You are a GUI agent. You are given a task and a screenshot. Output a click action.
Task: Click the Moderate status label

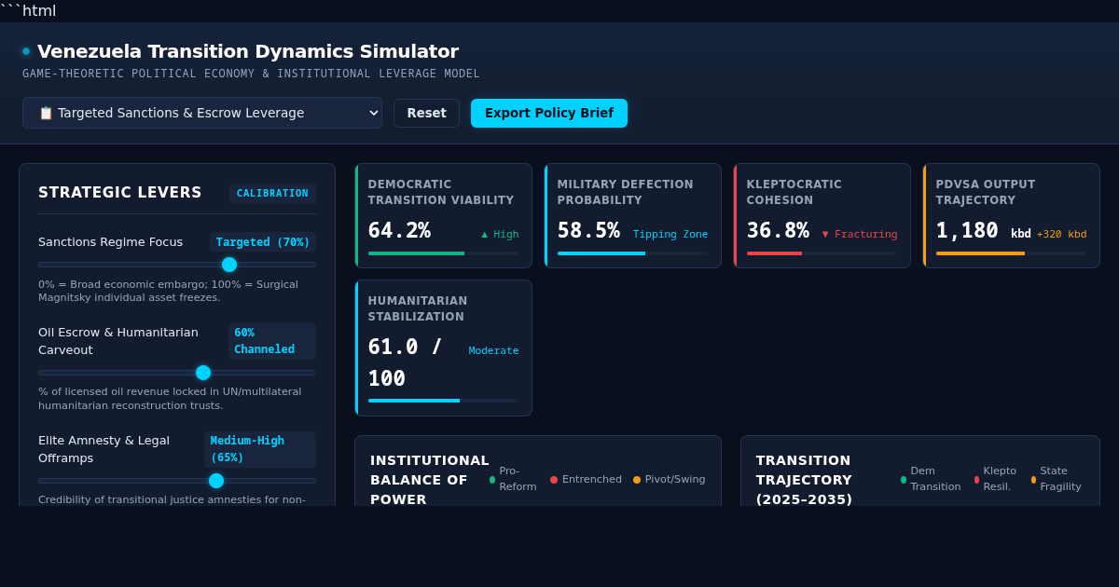coord(493,351)
